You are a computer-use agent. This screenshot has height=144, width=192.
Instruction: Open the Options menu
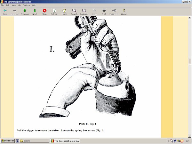27,5
